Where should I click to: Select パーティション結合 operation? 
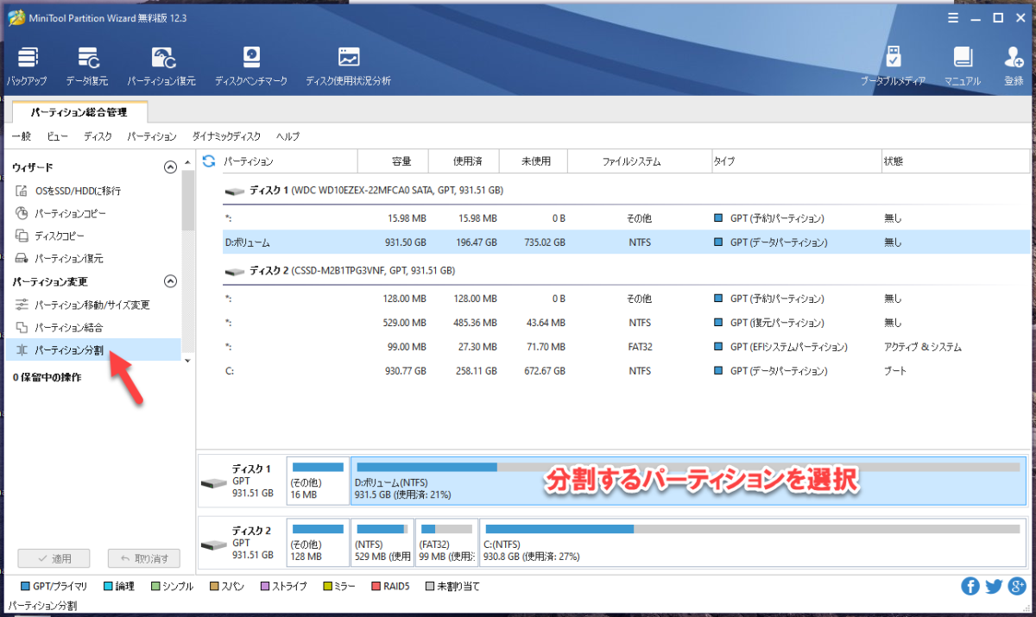60,327
